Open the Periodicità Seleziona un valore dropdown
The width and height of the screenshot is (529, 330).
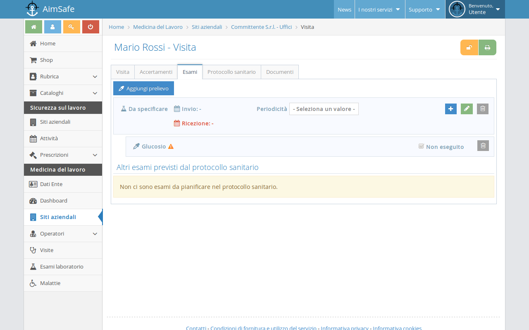(324, 109)
